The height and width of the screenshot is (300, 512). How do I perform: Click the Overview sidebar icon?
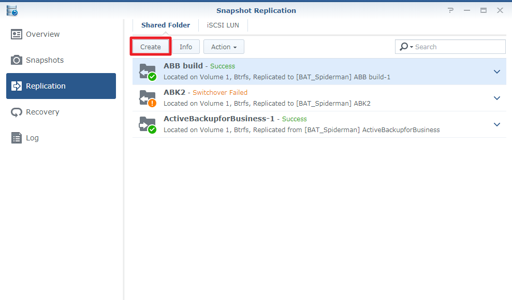coord(17,34)
